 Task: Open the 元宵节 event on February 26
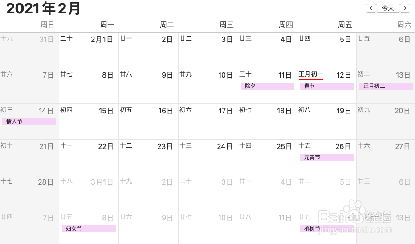(x=326, y=157)
